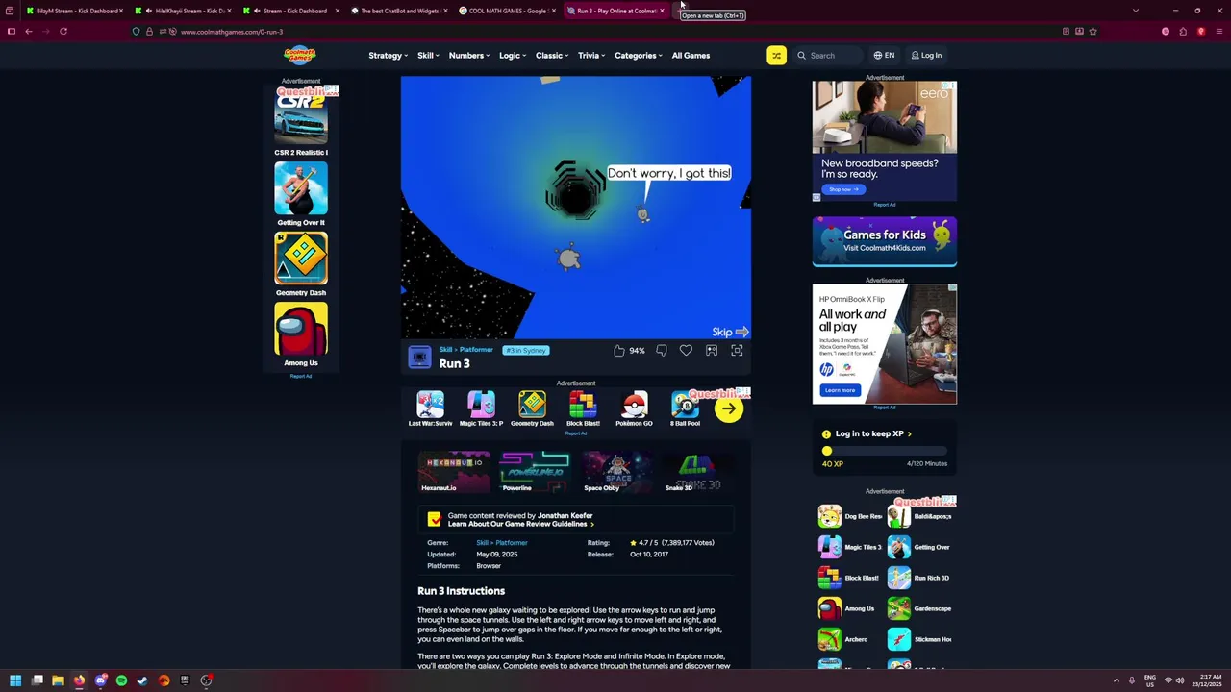Switch to The best ChatBot and Widgets tab
Screen dimensions: 1231x692
coord(399,11)
